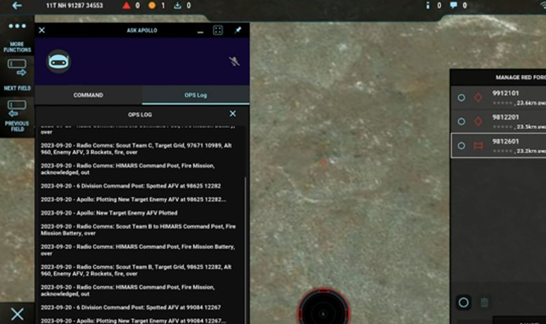
Task: Expand Ask Apollo panel to full screen
Action: 218,30
